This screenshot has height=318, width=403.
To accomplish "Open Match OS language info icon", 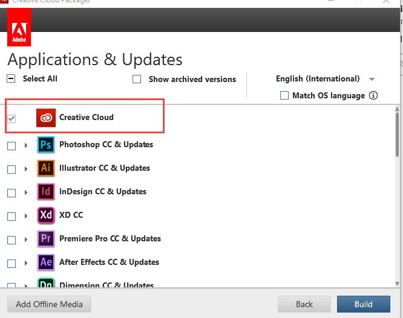I will [373, 95].
